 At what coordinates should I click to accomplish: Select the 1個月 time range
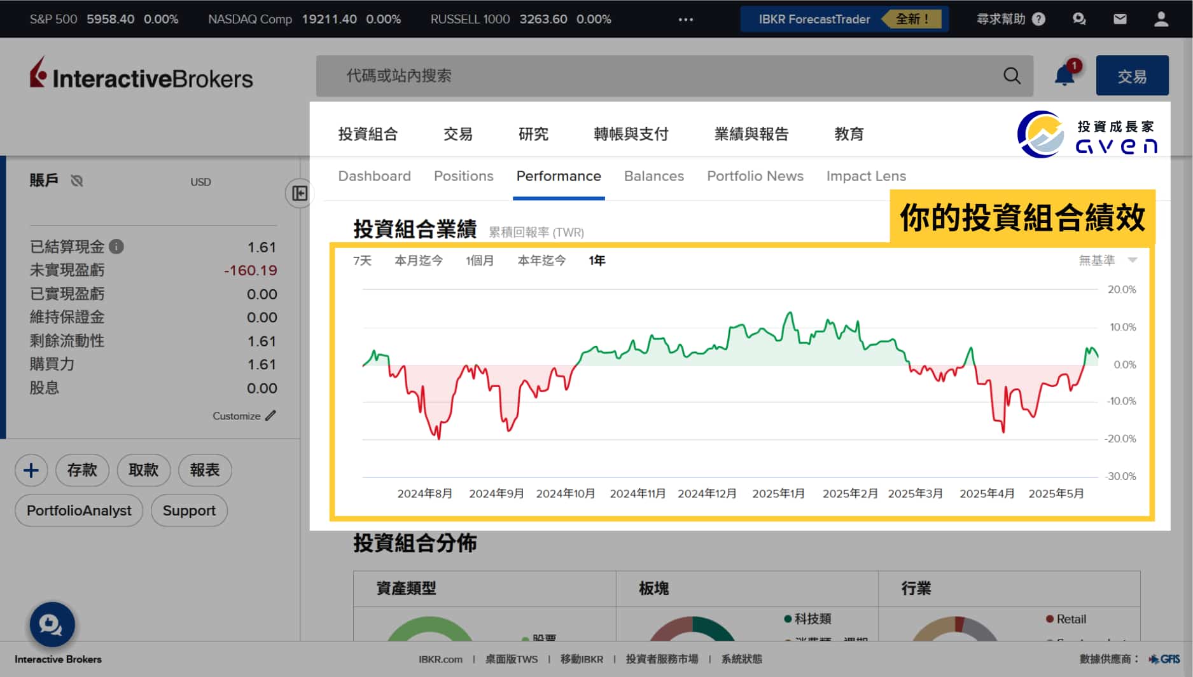click(x=480, y=261)
